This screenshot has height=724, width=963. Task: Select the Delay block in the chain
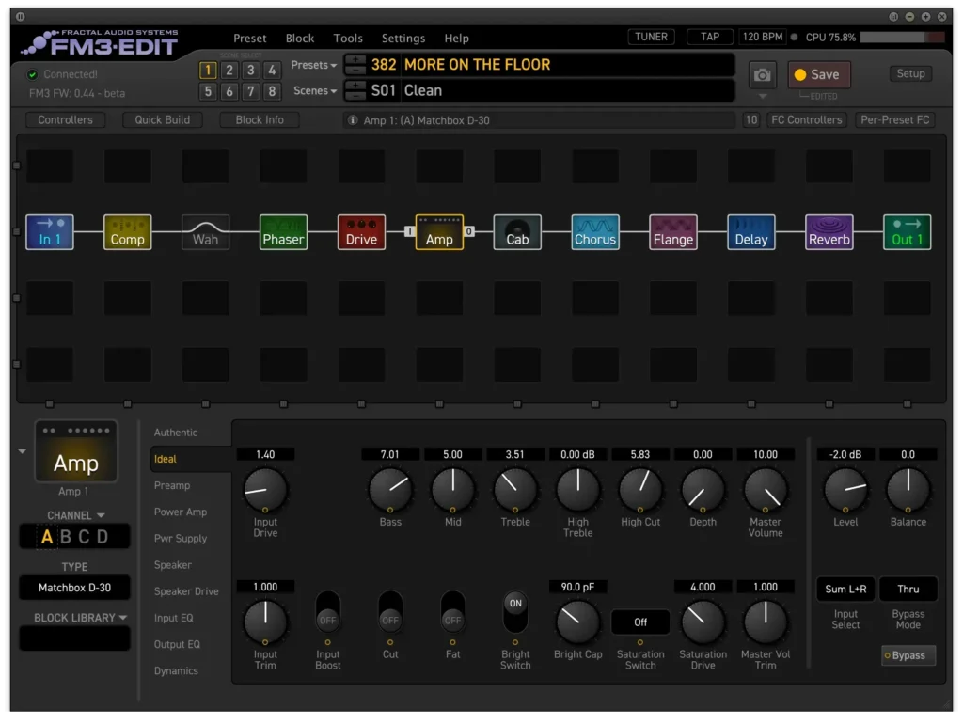(751, 232)
